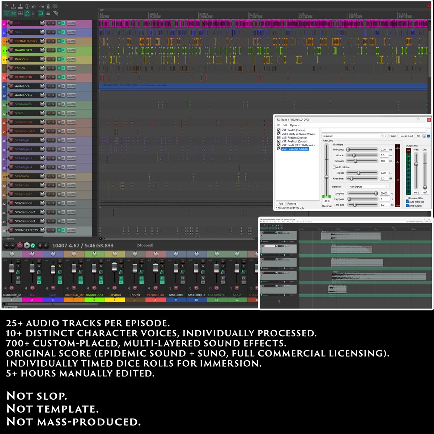Open FX chain for Ambience track

[x=59, y=86]
